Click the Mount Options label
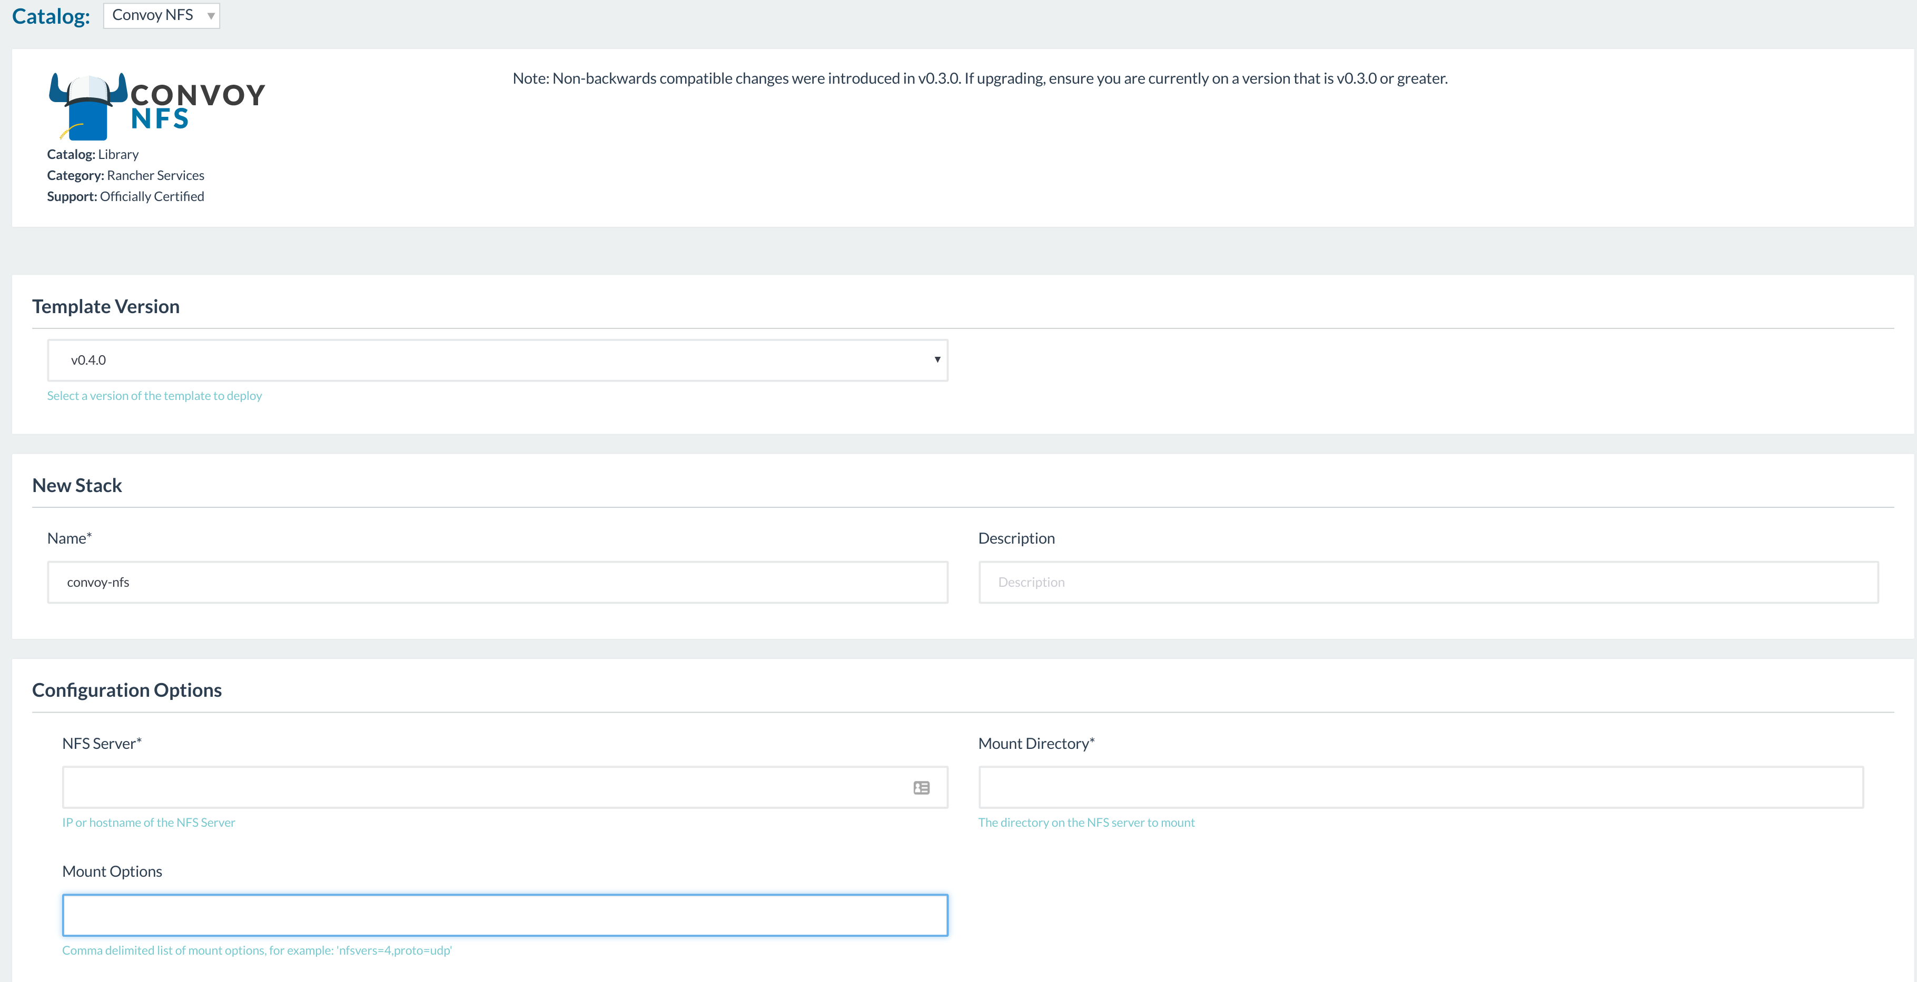This screenshot has width=1917, height=982. coord(112,871)
